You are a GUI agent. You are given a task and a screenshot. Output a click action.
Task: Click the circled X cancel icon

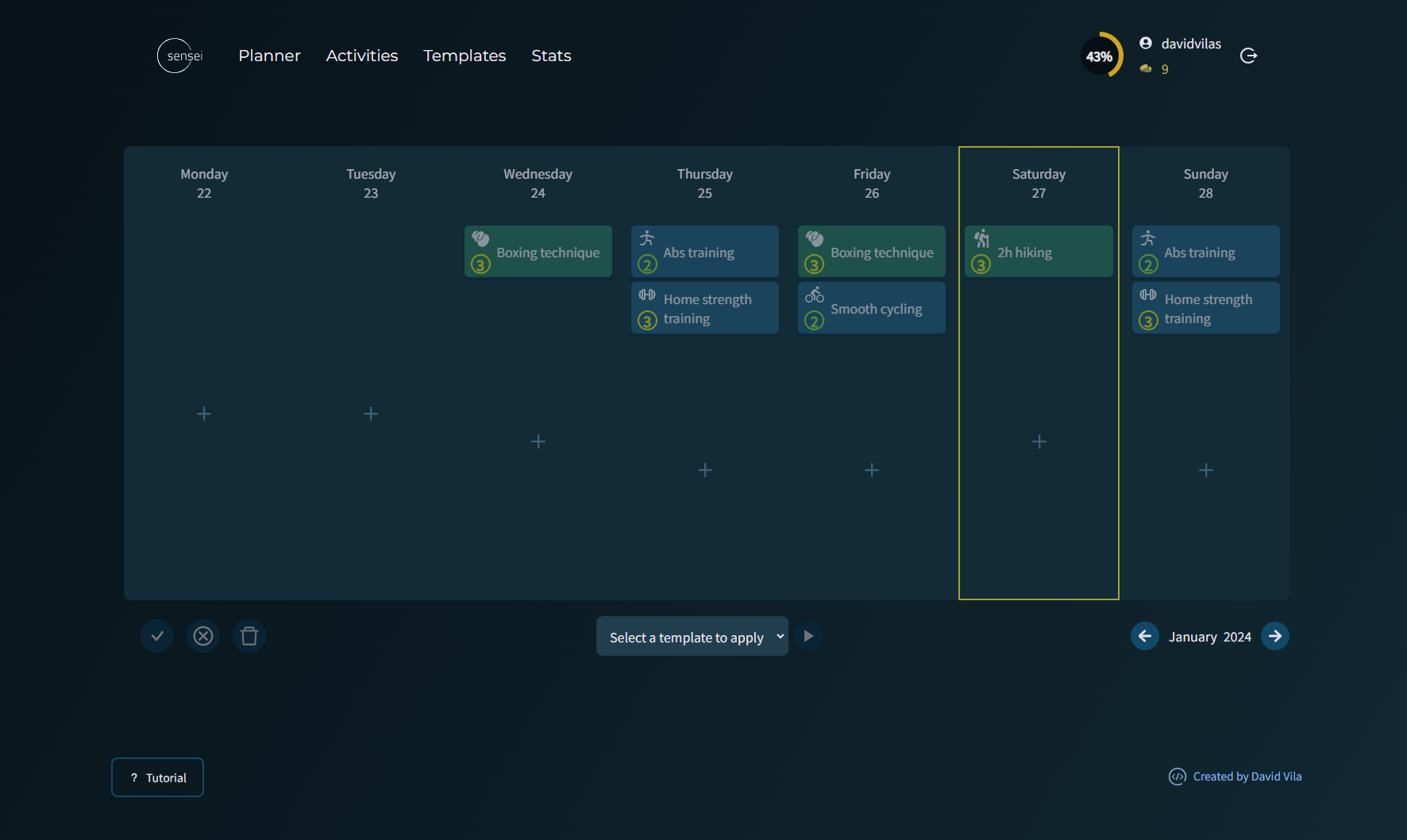pyautogui.click(x=203, y=636)
